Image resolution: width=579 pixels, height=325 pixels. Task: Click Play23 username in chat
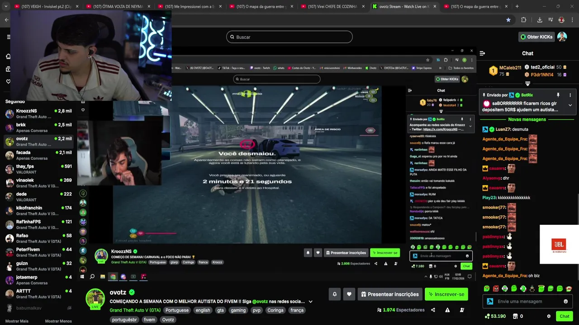click(x=489, y=198)
